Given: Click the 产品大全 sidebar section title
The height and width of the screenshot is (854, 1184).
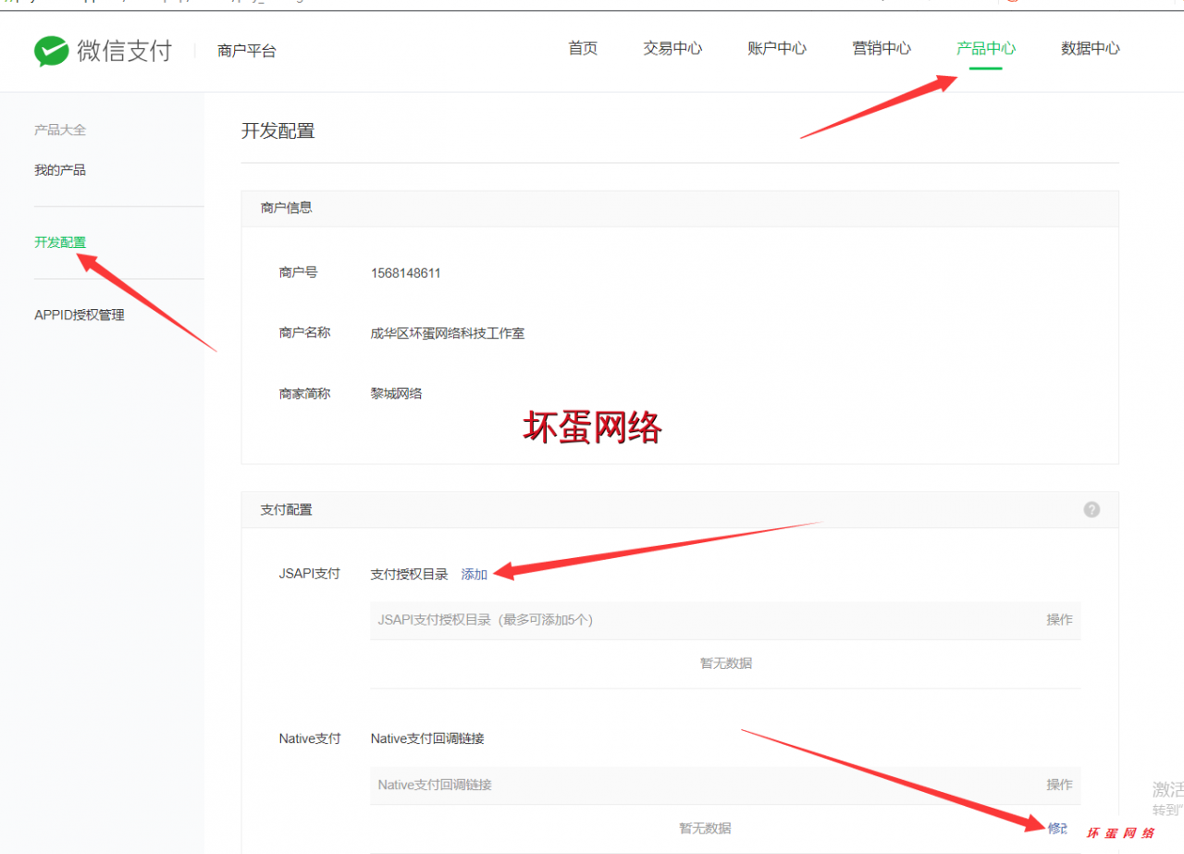Looking at the screenshot, I should pos(60,130).
